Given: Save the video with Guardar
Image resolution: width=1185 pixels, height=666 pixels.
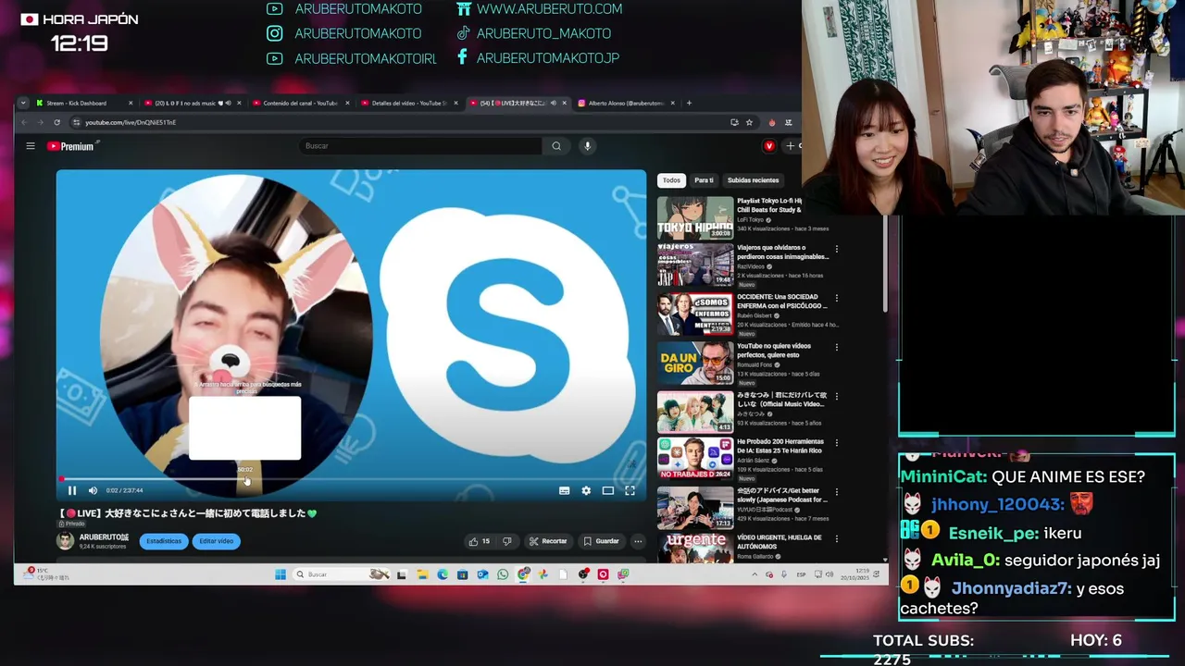Looking at the screenshot, I should click(601, 541).
